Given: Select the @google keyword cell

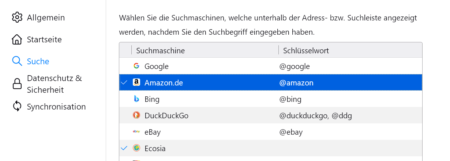Looking at the screenshot, I should click(295, 66).
